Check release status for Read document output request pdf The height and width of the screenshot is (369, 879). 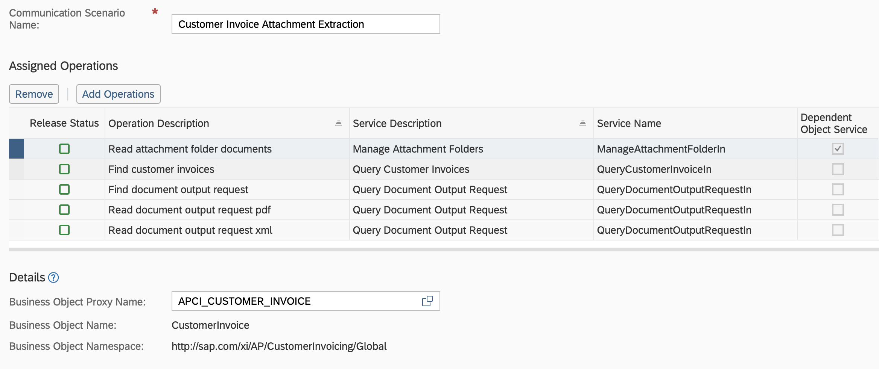(x=64, y=210)
